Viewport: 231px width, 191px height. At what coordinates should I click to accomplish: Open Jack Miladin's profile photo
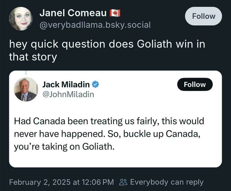[26, 89]
